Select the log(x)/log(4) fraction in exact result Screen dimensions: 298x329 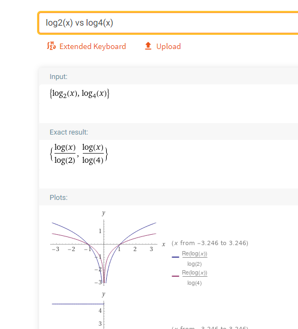(93, 154)
